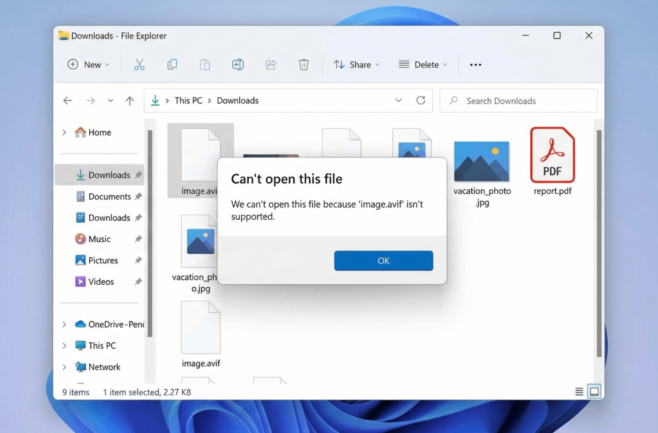This screenshot has width=658, height=433.
Task: Switch to the Details view layout
Action: (579, 392)
